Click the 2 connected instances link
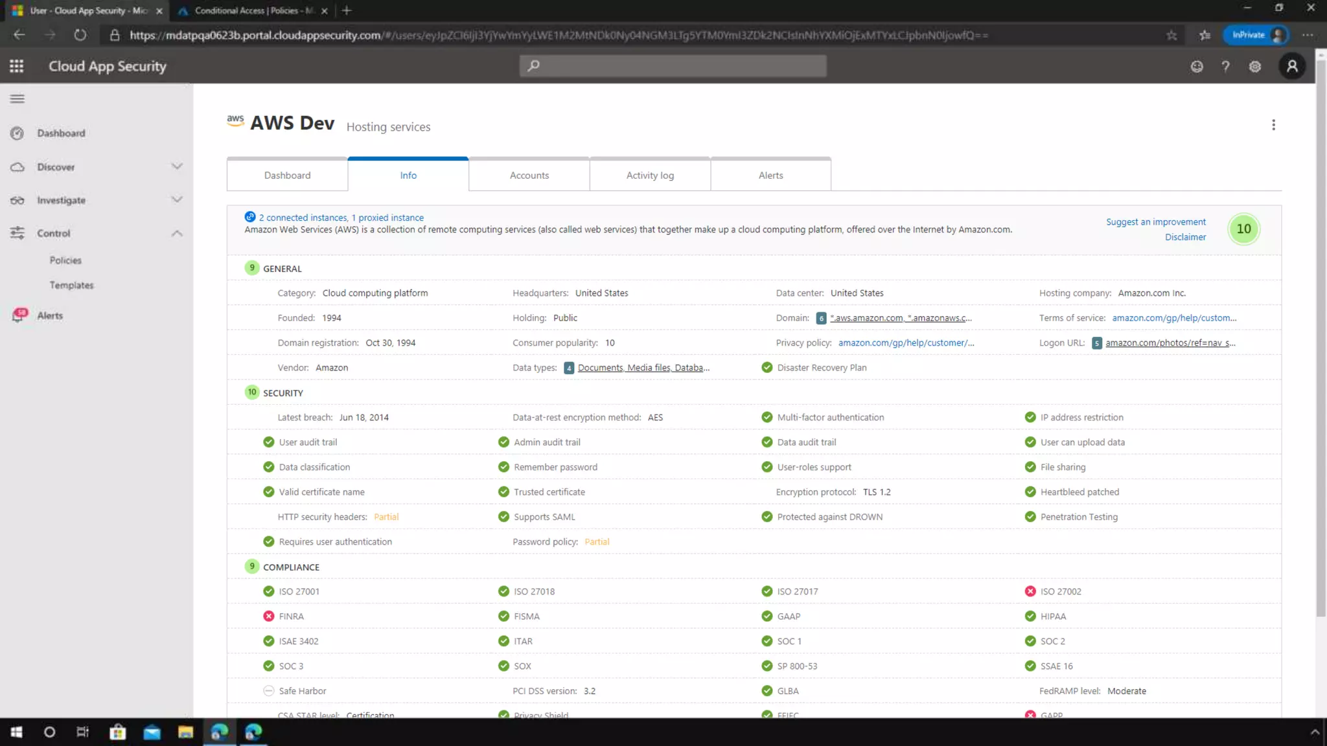 click(x=303, y=218)
